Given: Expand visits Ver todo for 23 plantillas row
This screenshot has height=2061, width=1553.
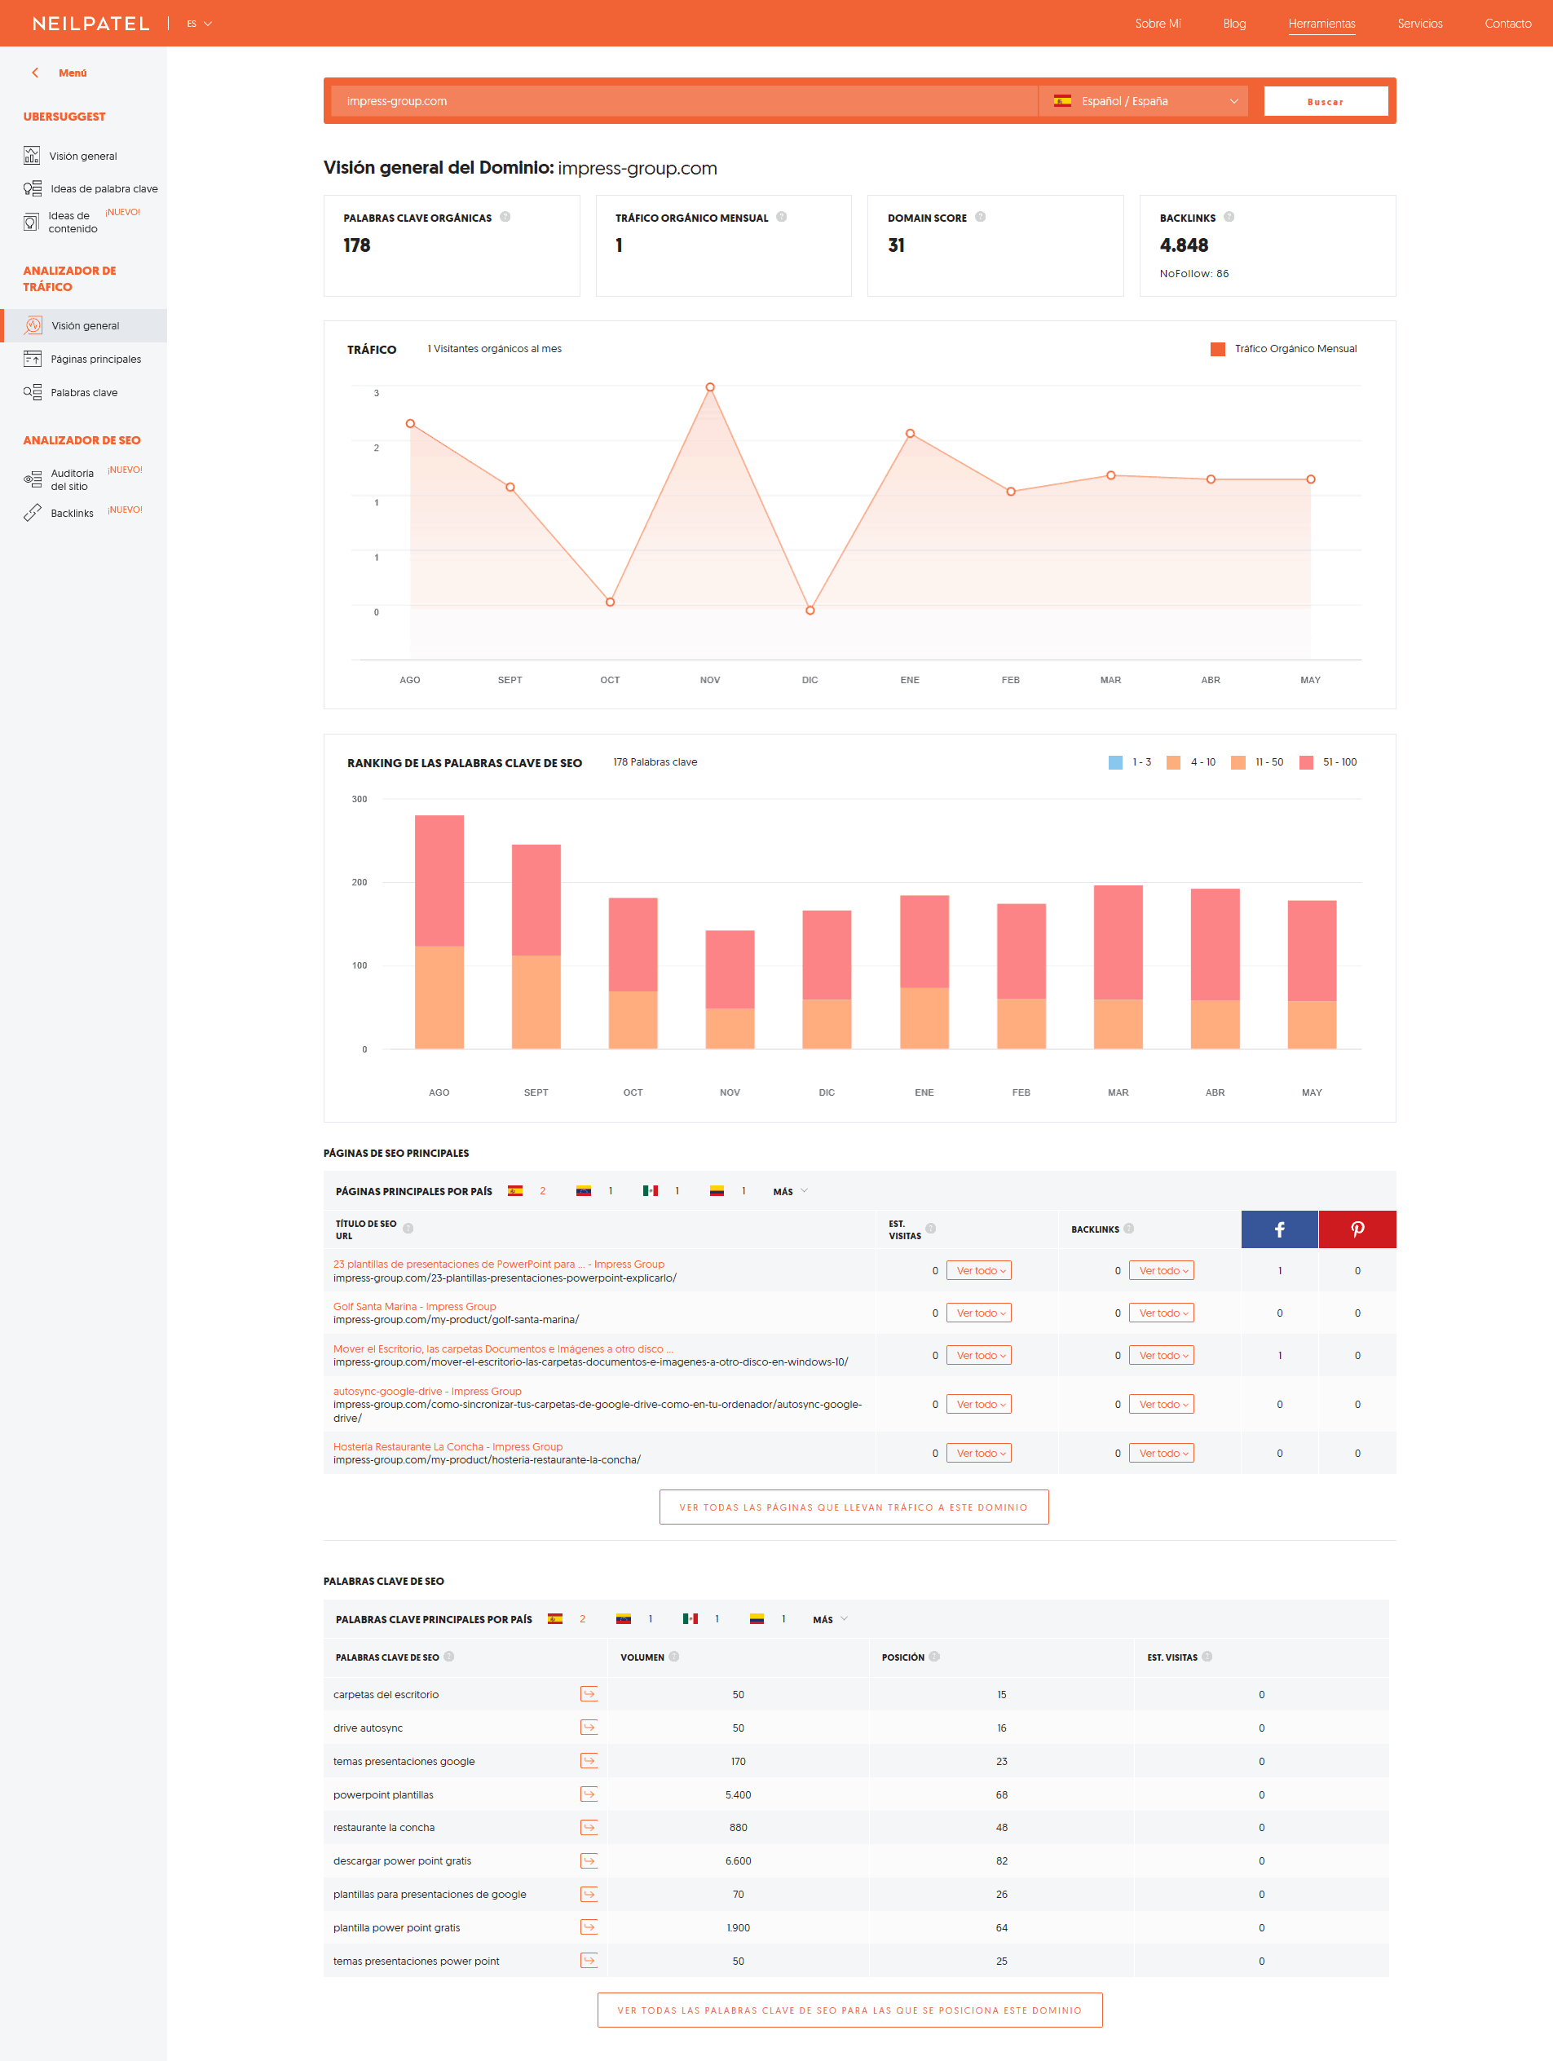Looking at the screenshot, I should [978, 1270].
